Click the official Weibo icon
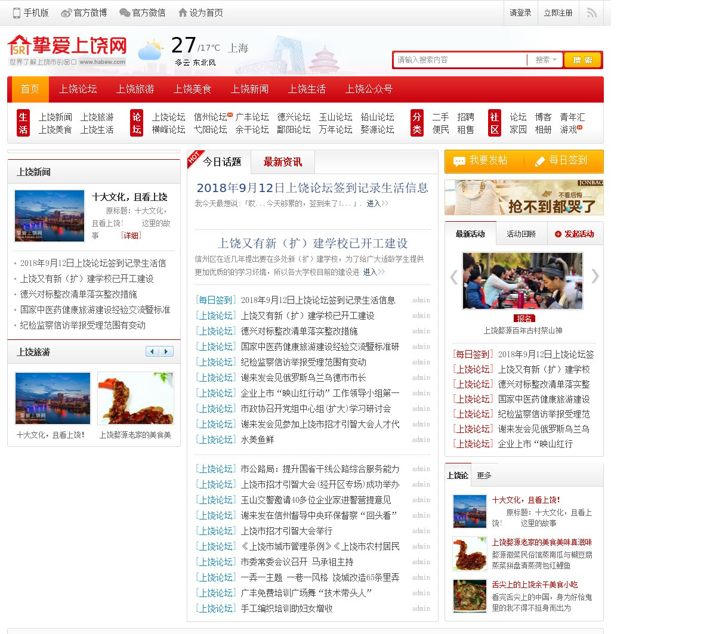The width and height of the screenshot is (716, 634). (x=66, y=13)
